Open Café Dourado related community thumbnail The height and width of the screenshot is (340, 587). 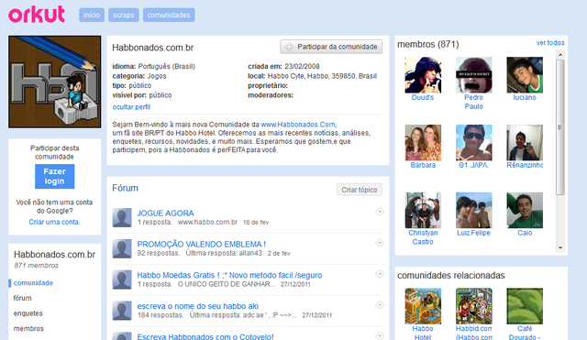click(525, 306)
